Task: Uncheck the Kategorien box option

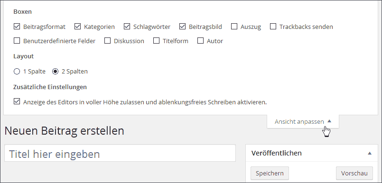Action: [x=77, y=27]
